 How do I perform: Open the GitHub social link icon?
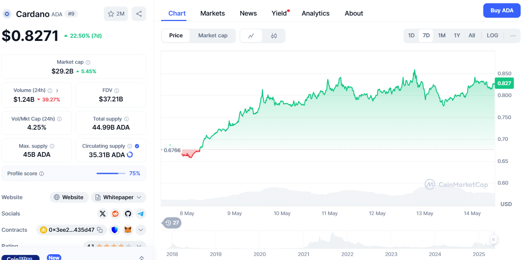[x=128, y=214]
